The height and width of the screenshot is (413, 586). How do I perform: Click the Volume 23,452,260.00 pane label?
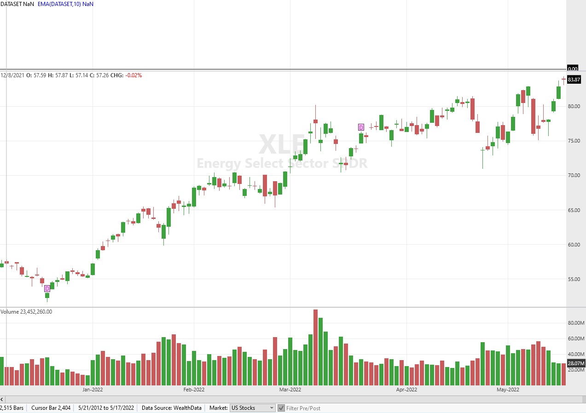[26, 312]
